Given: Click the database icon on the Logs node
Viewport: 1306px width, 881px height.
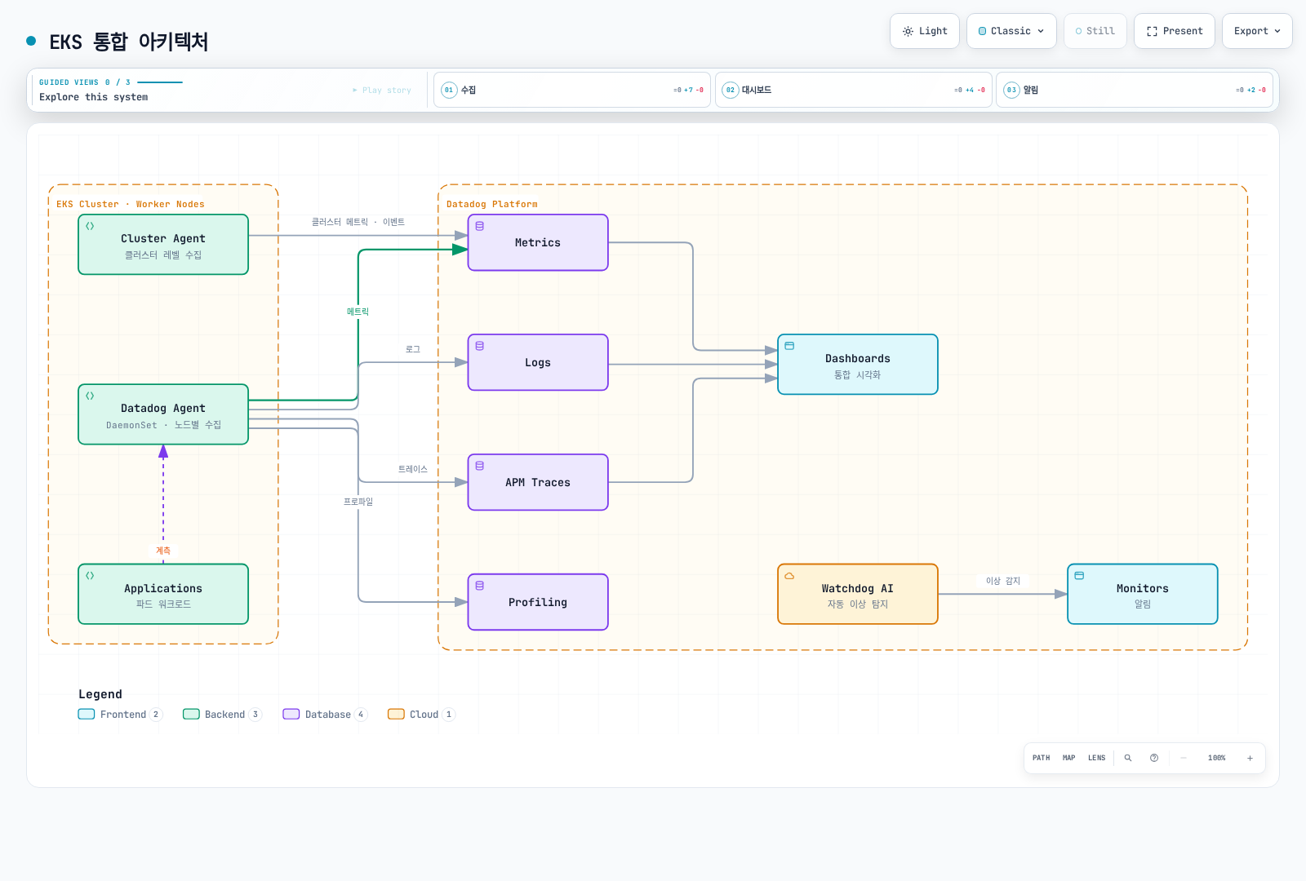Looking at the screenshot, I should click(480, 346).
